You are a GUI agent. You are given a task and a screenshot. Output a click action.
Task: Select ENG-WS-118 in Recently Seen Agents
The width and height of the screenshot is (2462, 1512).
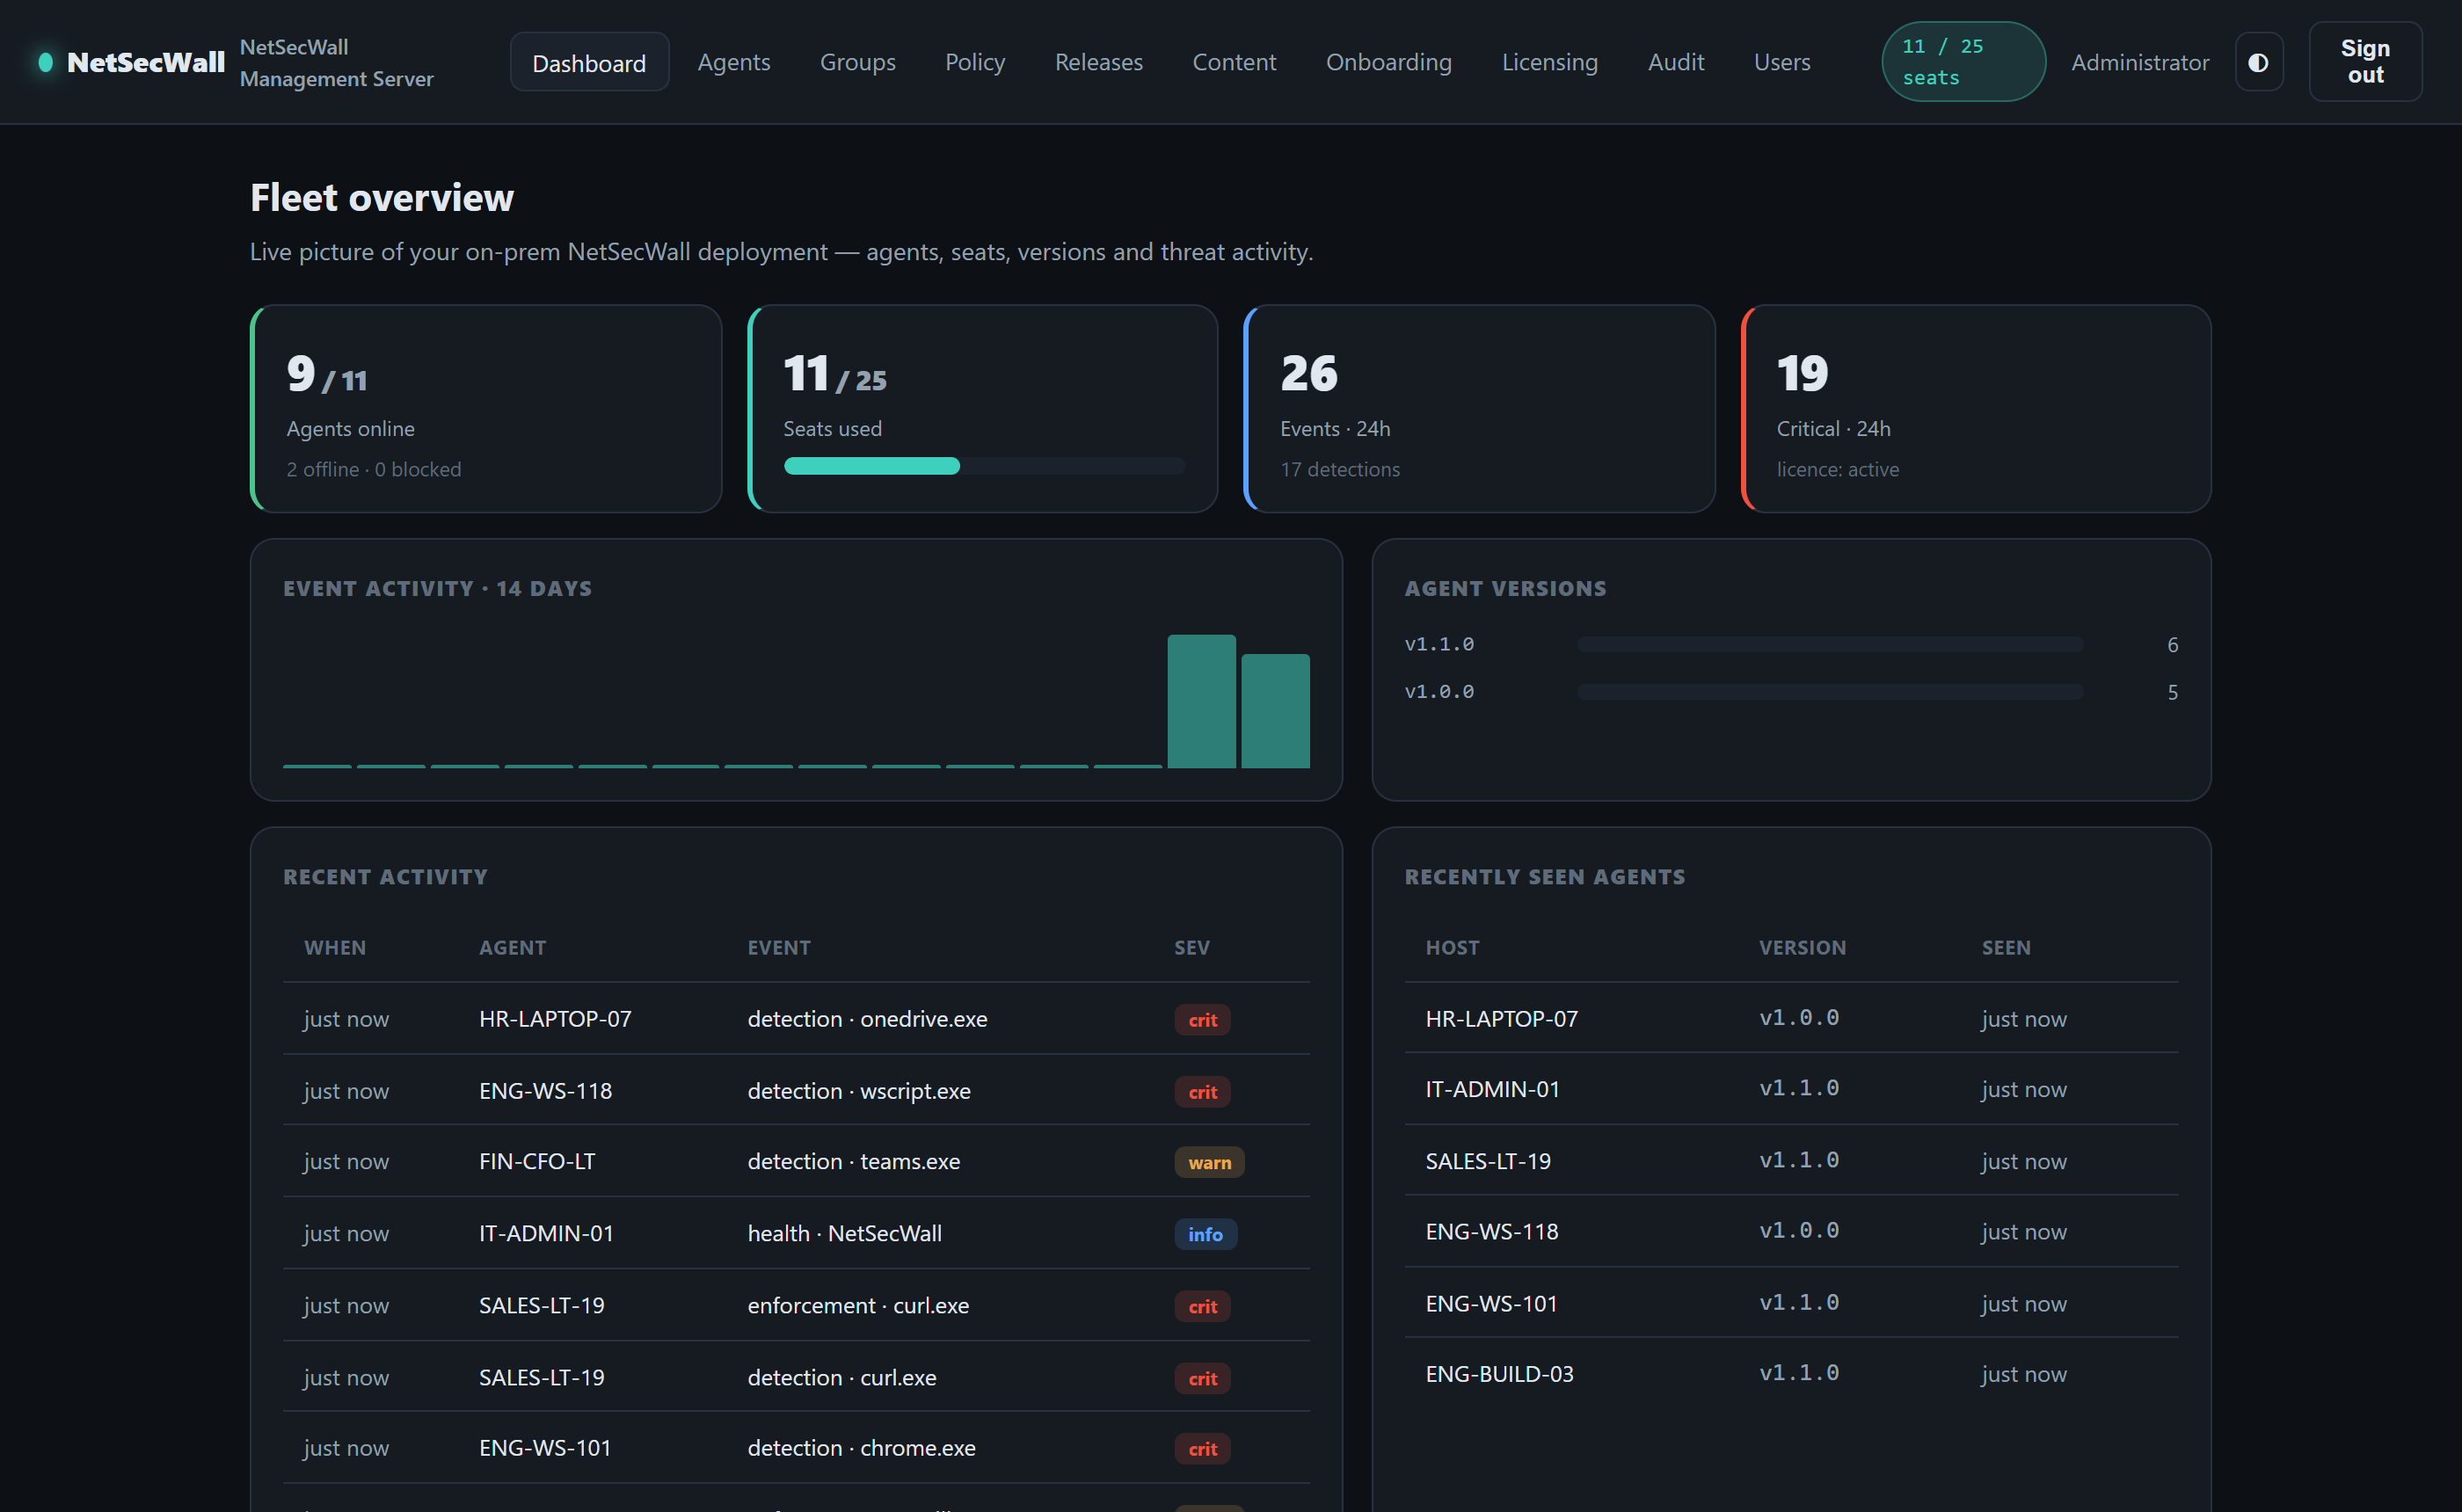tap(1492, 1231)
